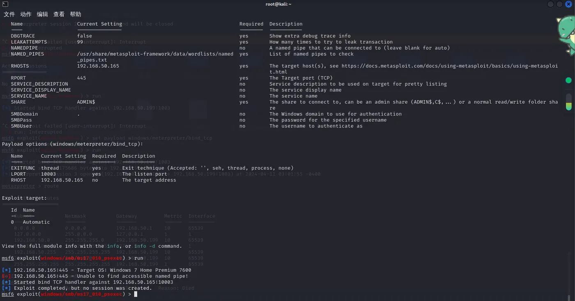Maximize the terminal window
The width and height of the screenshot is (575, 301).
pyautogui.click(x=559, y=4)
